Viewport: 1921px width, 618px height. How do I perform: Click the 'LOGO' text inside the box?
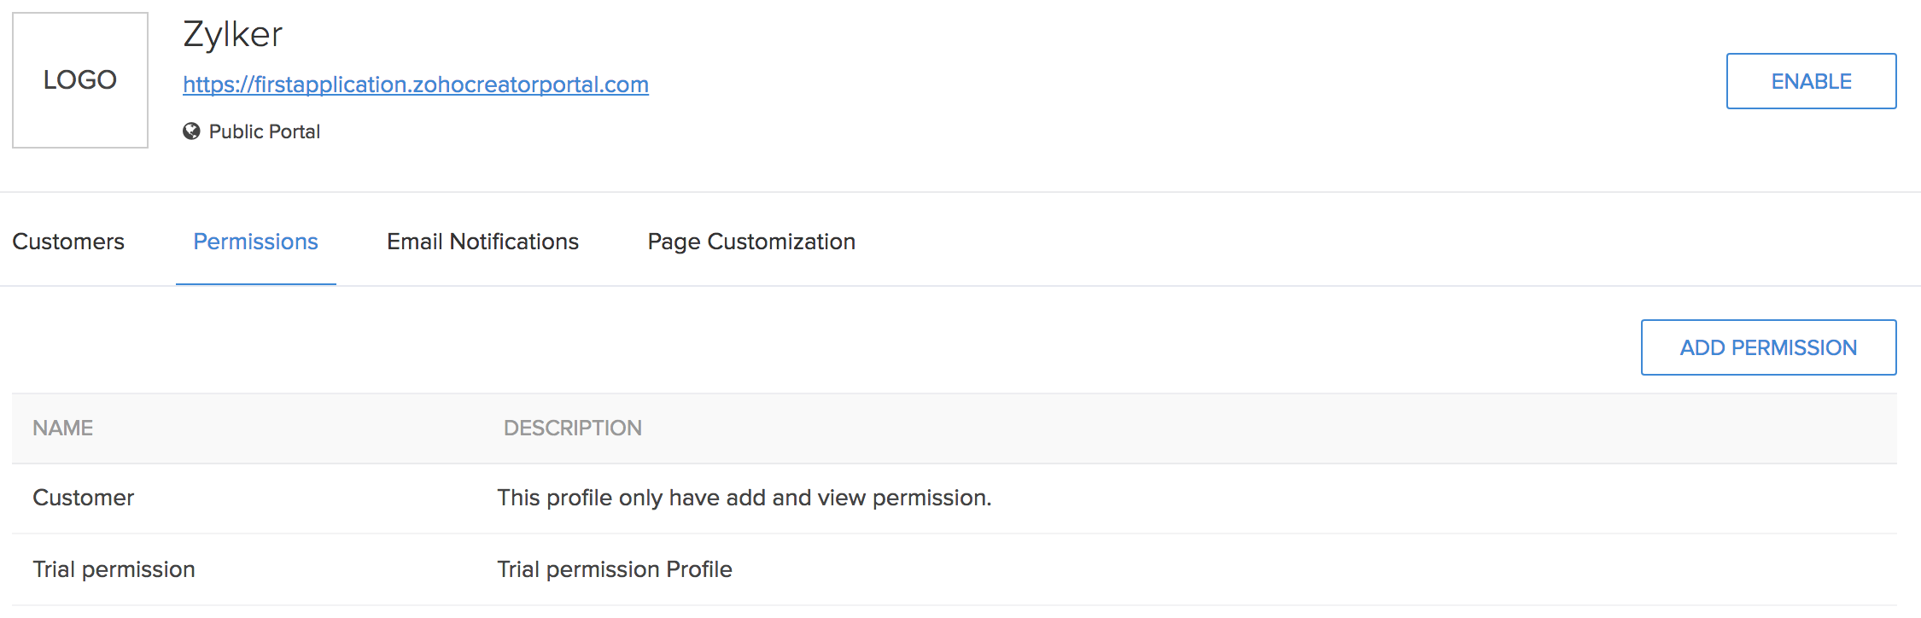pyautogui.click(x=80, y=79)
